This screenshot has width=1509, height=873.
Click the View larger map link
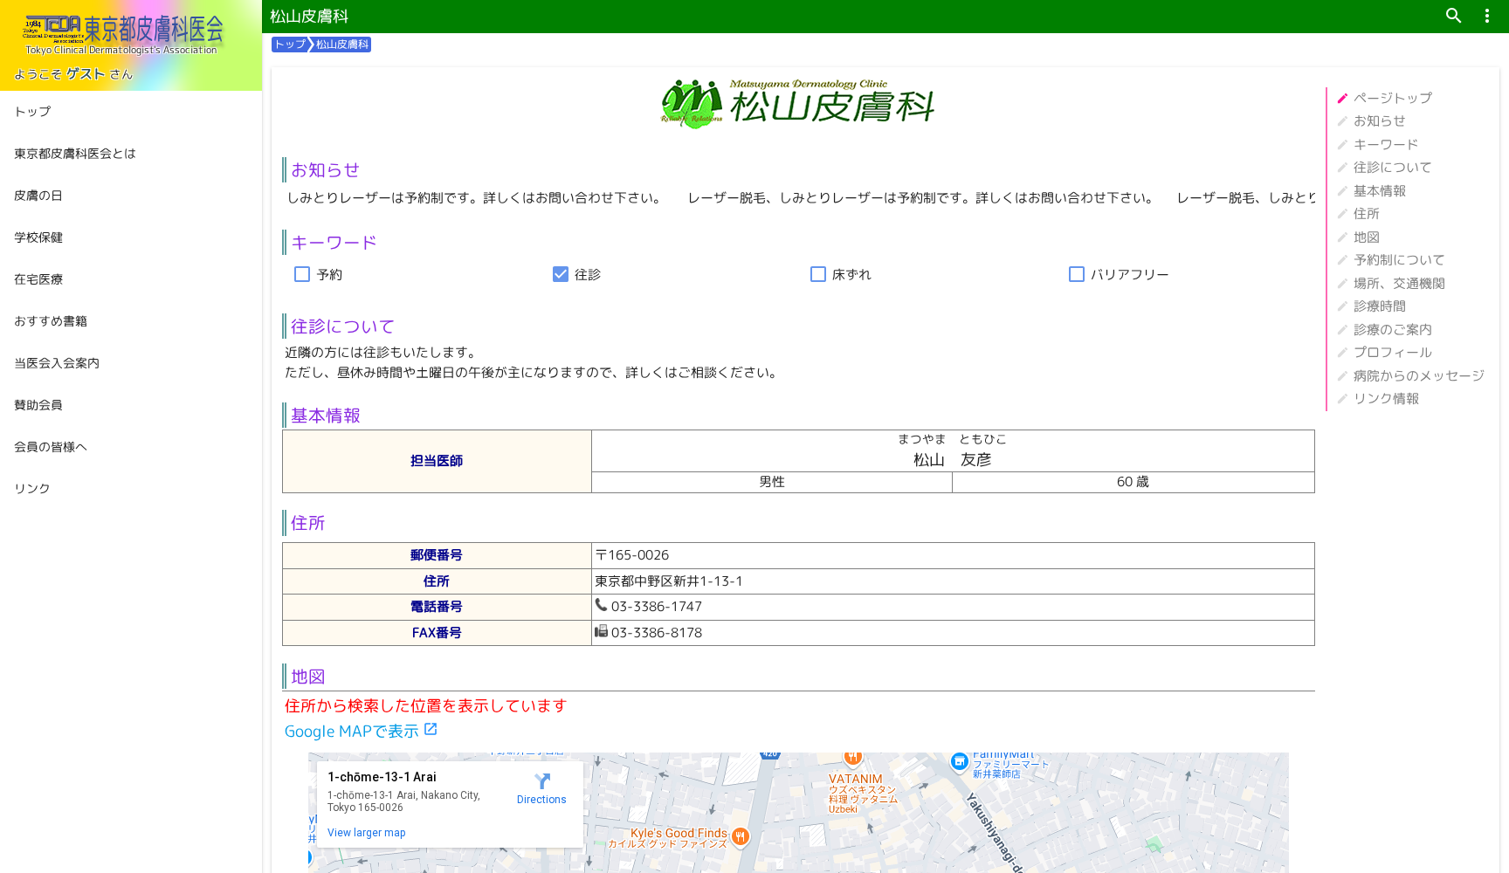366,832
